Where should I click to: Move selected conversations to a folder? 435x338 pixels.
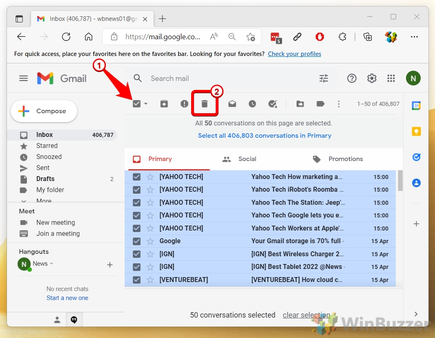(300, 104)
